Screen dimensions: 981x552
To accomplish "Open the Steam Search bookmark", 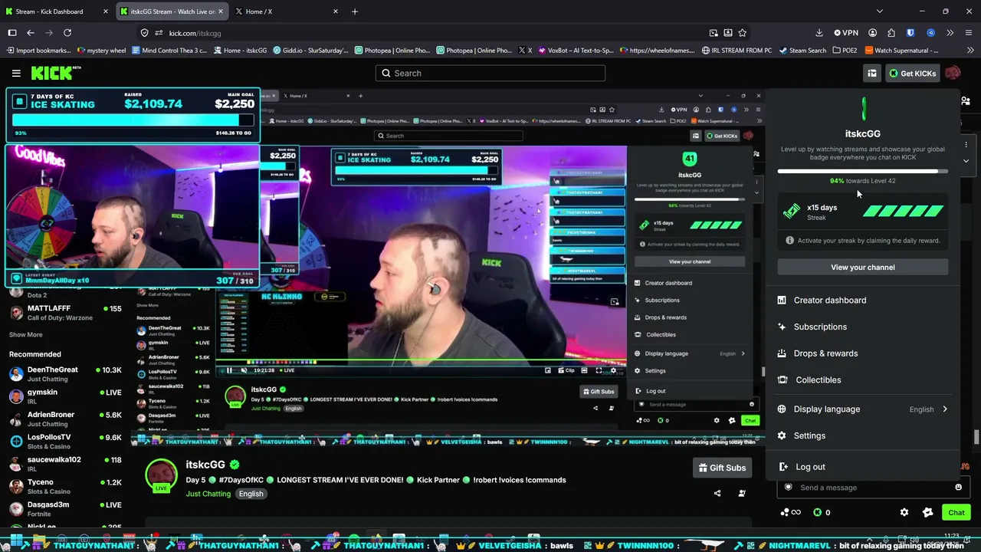I will 802,51.
